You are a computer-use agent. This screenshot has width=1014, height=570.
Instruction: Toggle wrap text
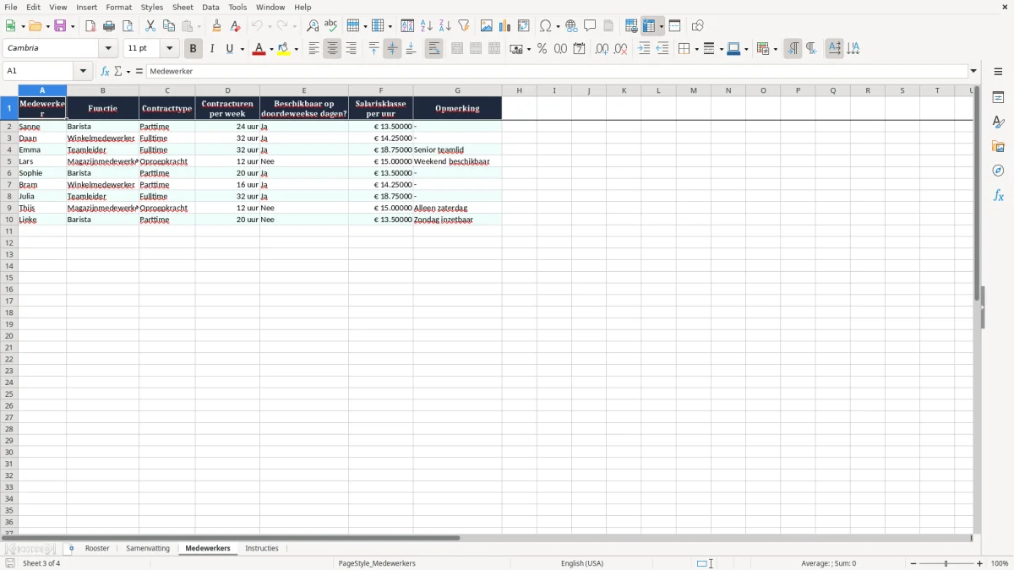click(433, 49)
